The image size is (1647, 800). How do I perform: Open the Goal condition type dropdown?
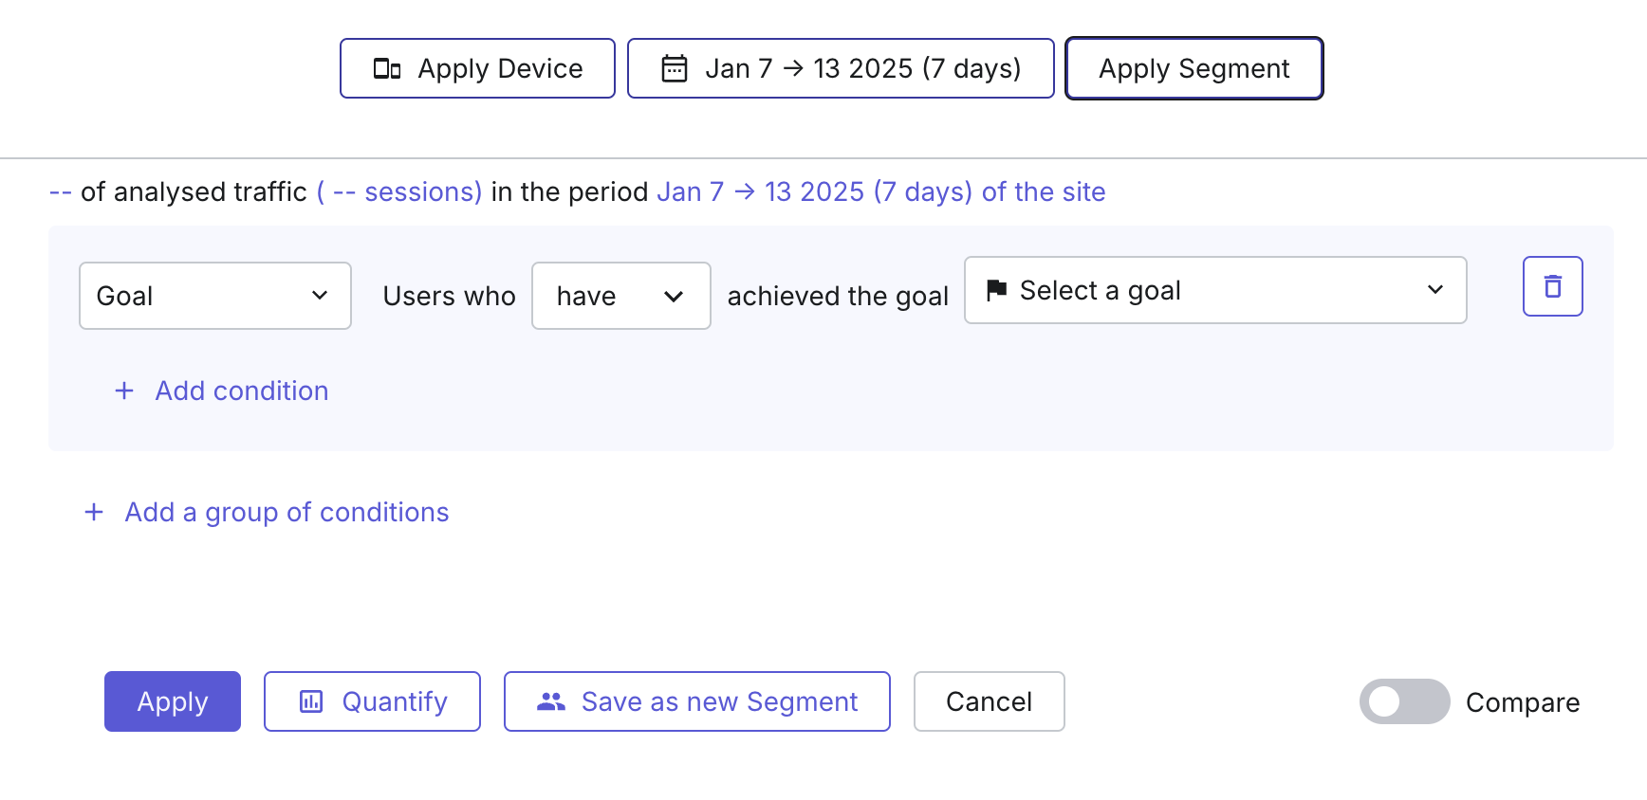point(214,296)
